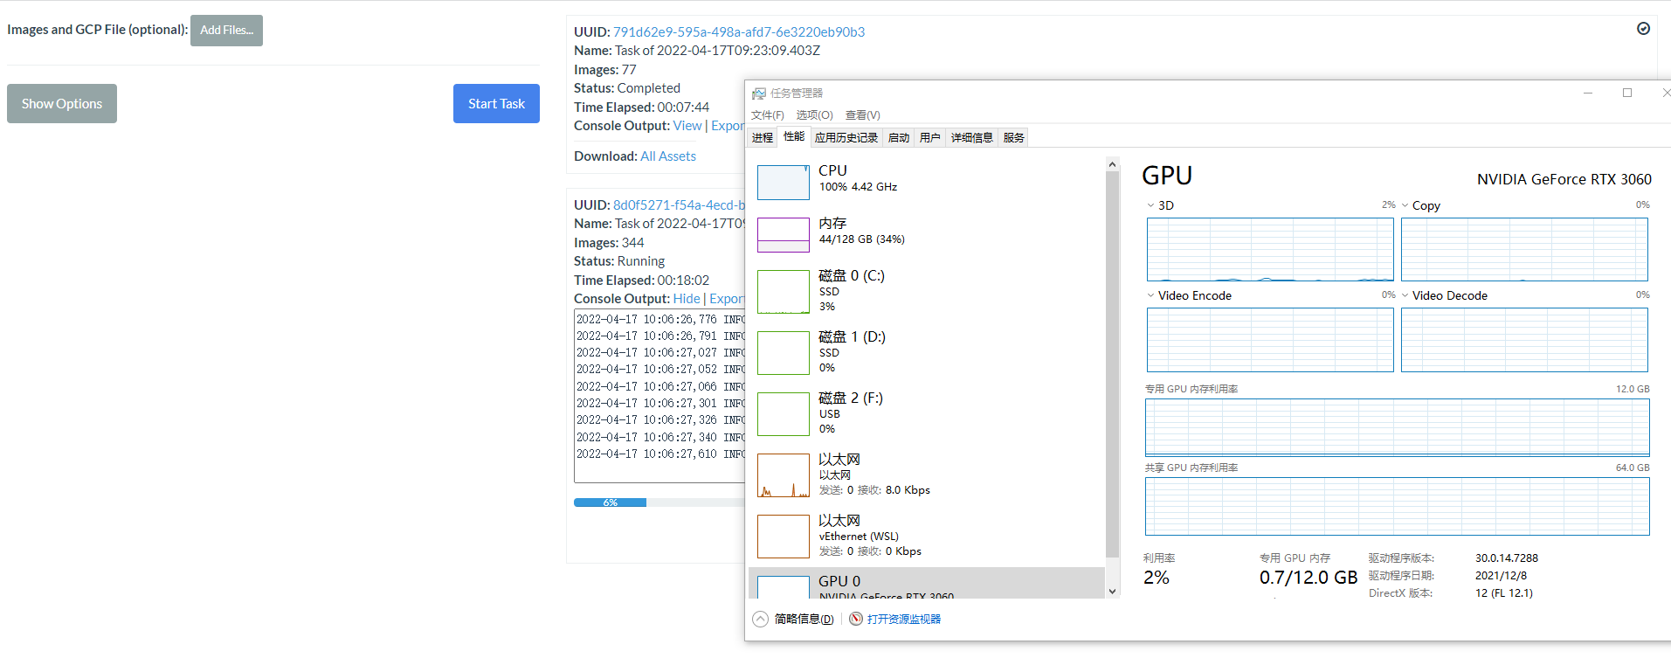Click the Add Files... button
This screenshot has height=665, width=1671.
226,30
